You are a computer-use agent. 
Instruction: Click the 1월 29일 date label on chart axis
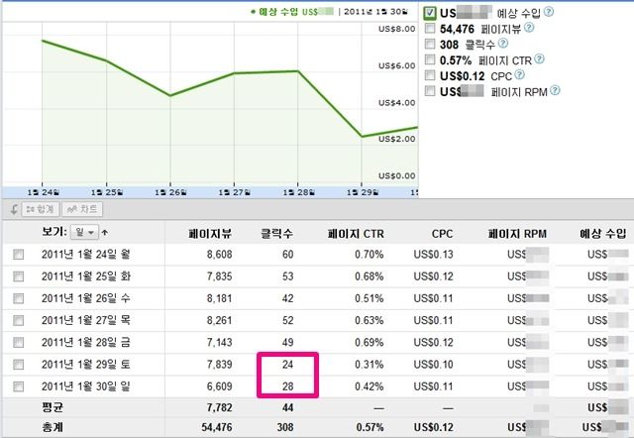[363, 192]
